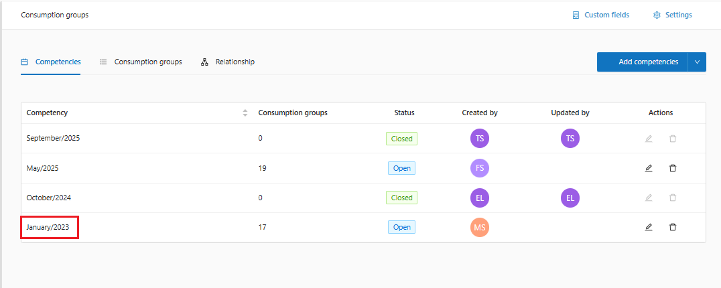Screen dimensions: 721x288
Task: Open the Add competencies dropdown arrow
Action: tap(697, 62)
